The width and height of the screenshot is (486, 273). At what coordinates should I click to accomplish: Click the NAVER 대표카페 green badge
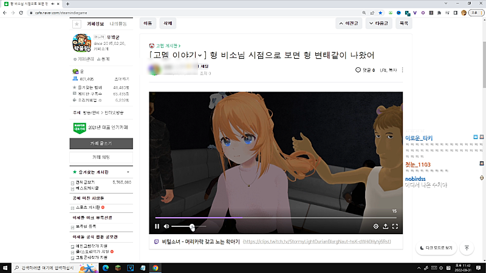click(80, 127)
